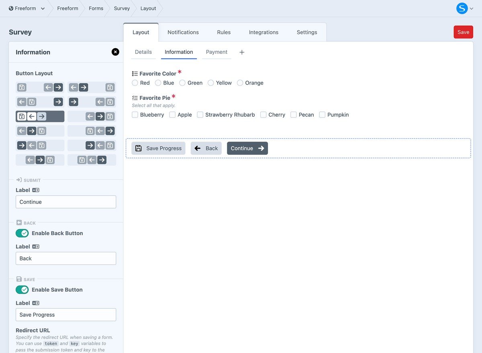Click the red Save button
The width and height of the screenshot is (482, 353).
pos(463,32)
